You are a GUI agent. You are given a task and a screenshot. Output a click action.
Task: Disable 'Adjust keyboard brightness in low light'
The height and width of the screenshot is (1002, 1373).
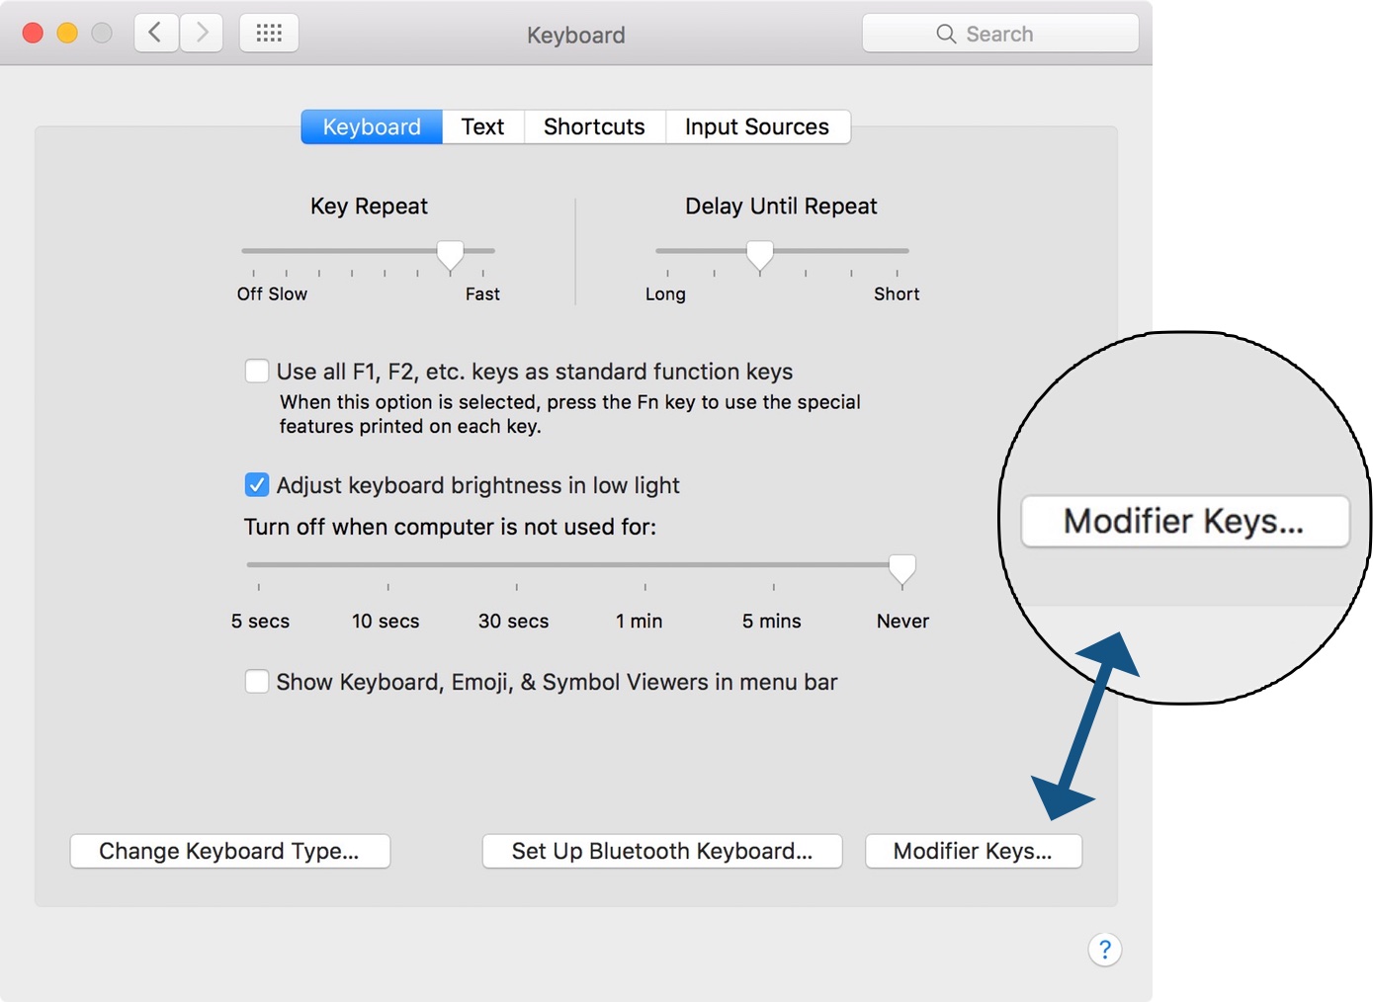coord(256,484)
